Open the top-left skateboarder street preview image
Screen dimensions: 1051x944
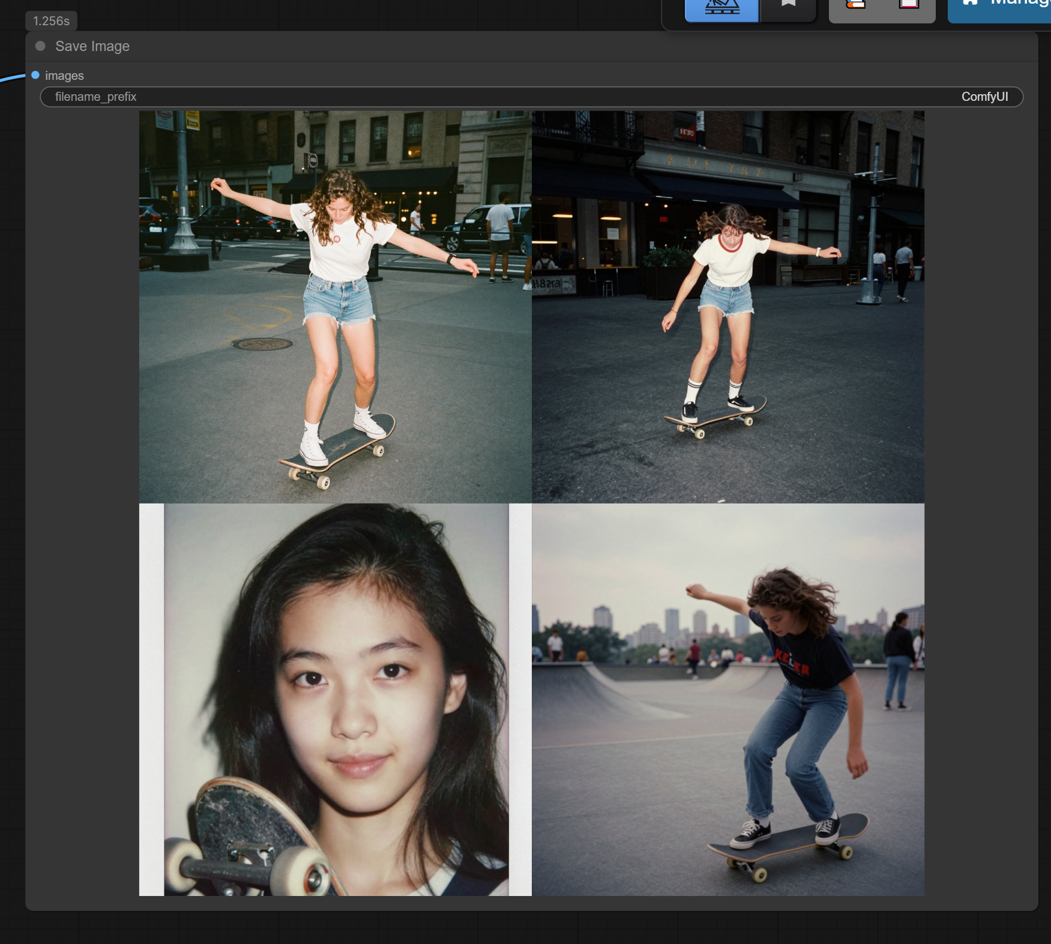pyautogui.click(x=335, y=307)
